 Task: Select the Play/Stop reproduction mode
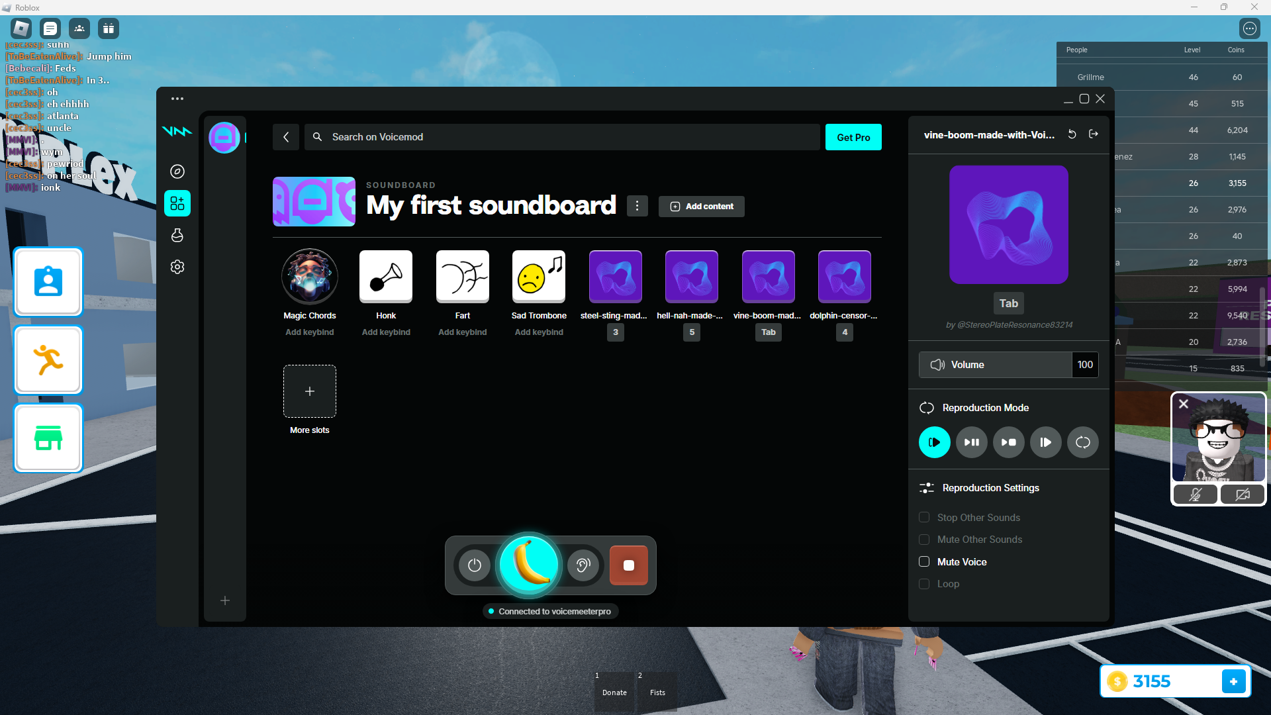coord(1009,442)
